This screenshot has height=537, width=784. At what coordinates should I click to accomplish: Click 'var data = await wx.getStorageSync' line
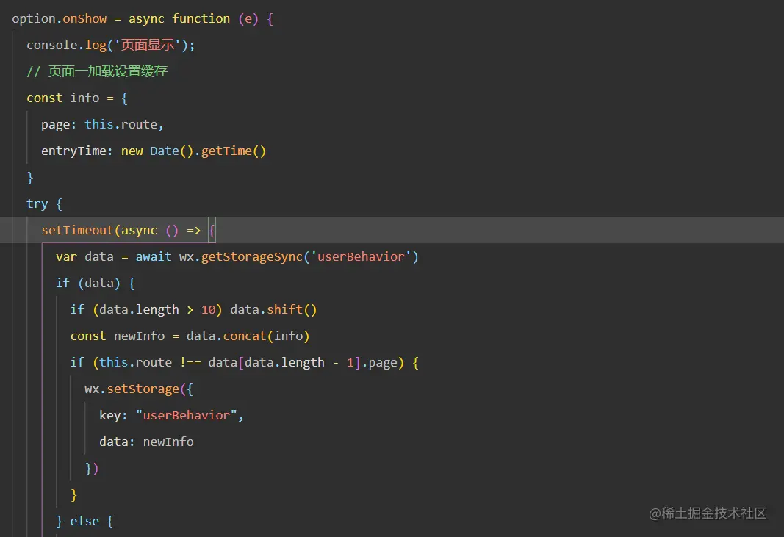click(237, 257)
